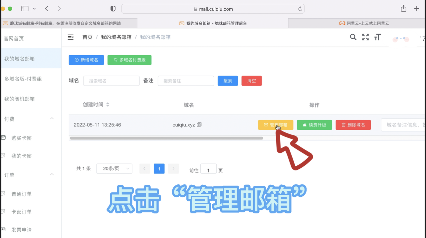
Task: Collapse the sidebar with the hamburger icon
Action: pyautogui.click(x=71, y=37)
